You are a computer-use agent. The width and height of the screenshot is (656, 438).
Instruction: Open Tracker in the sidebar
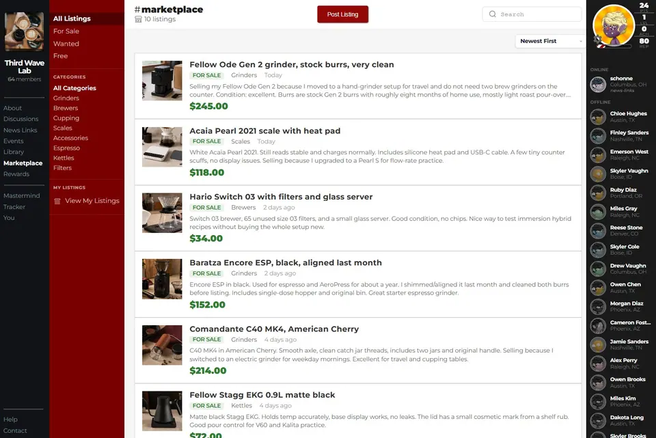coord(14,206)
